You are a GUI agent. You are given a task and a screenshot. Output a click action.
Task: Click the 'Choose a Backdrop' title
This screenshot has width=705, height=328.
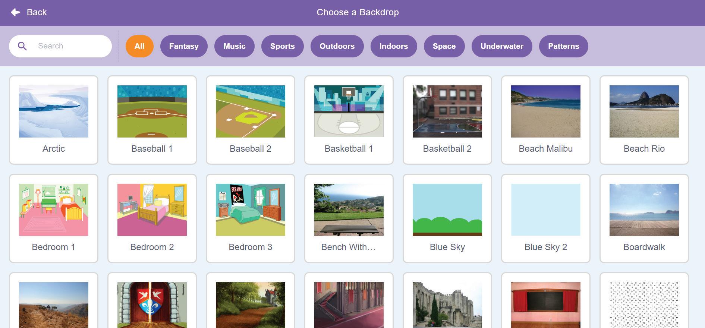(x=358, y=12)
